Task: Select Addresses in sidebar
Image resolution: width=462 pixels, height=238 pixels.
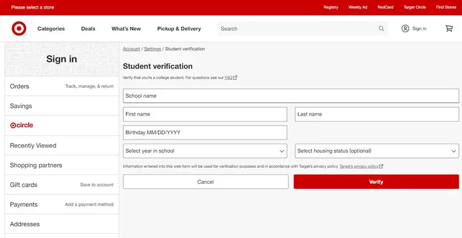Action: [x=62, y=224]
